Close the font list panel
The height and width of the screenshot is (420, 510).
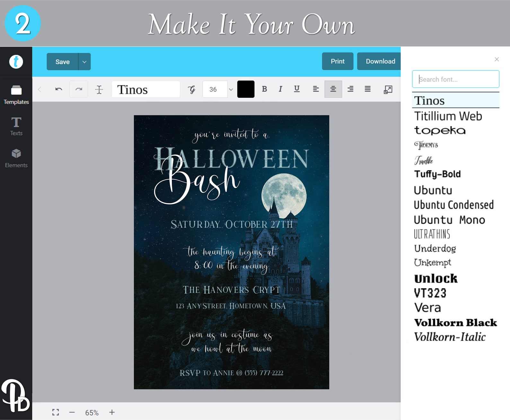pos(497,59)
